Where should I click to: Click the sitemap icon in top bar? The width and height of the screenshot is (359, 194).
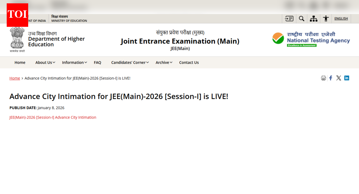[x=314, y=18]
